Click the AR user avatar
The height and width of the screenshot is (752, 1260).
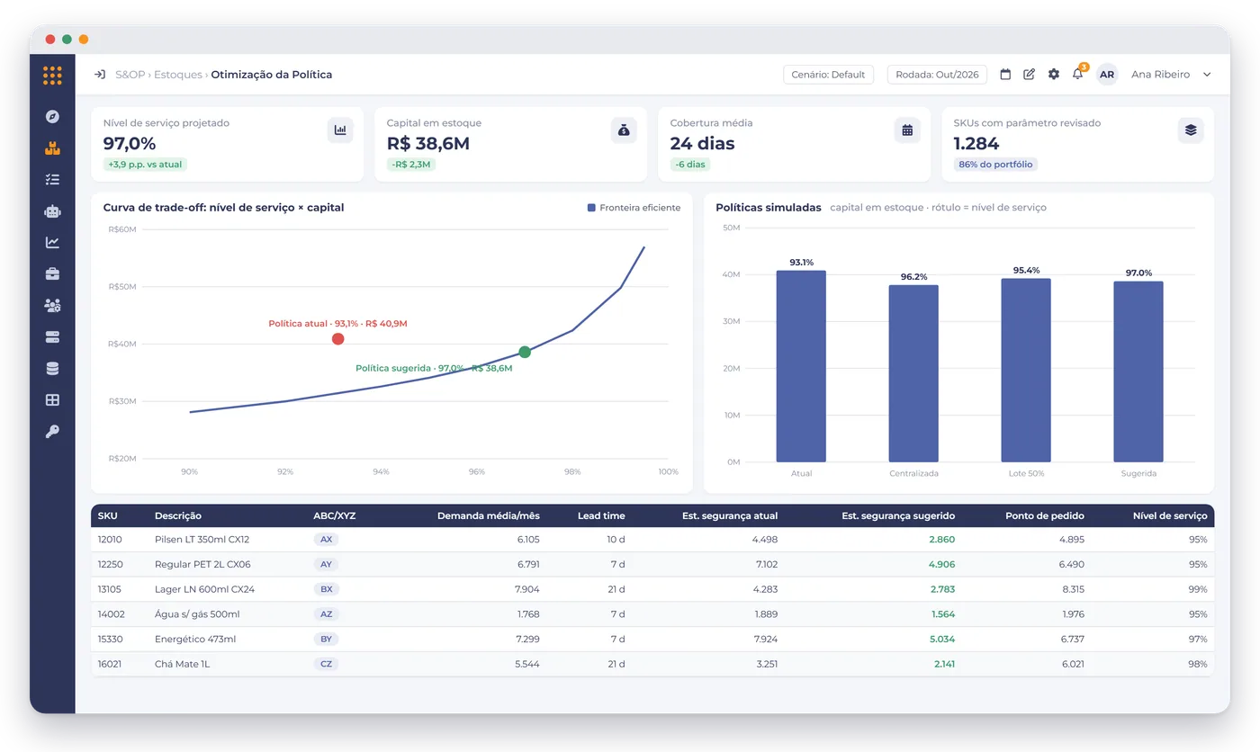[1107, 75]
